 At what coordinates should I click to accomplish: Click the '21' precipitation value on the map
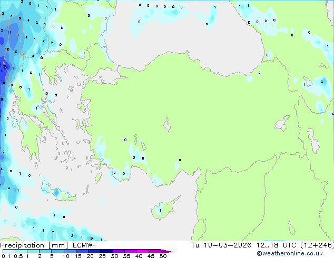click(x=5, y=66)
